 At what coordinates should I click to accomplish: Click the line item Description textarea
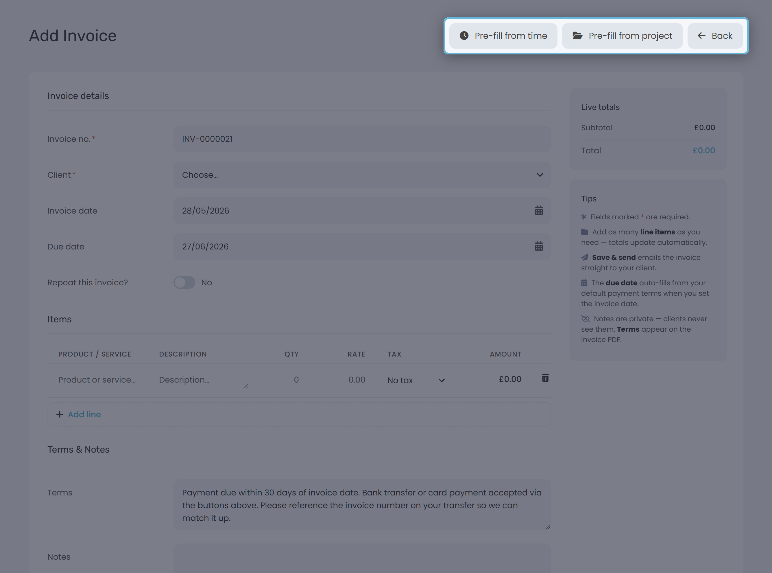point(203,380)
